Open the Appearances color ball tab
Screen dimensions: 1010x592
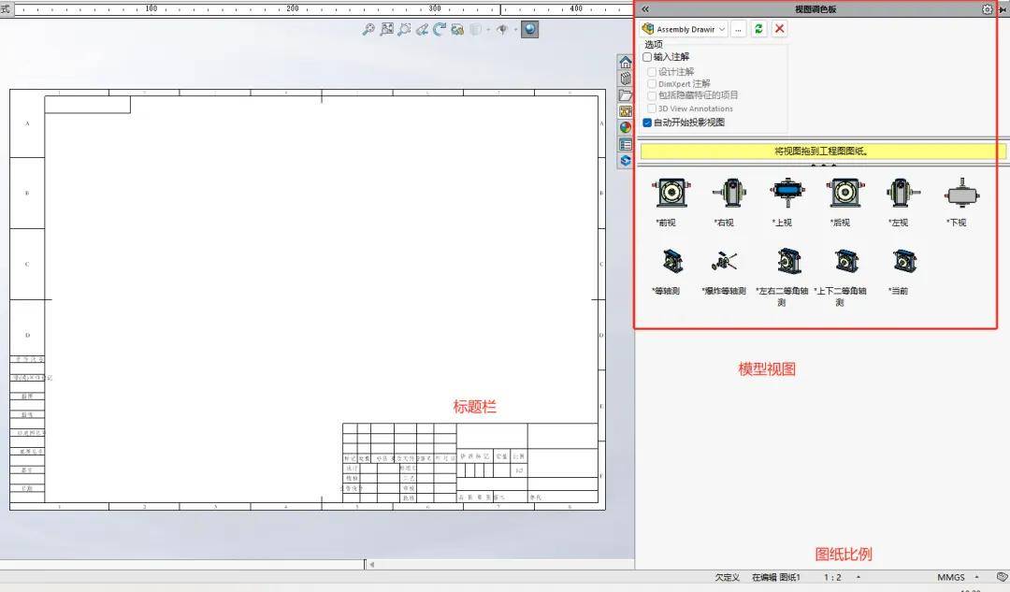pos(626,127)
